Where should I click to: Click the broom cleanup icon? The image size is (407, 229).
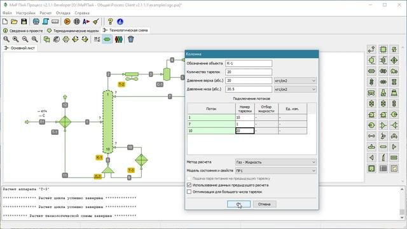coord(96,22)
